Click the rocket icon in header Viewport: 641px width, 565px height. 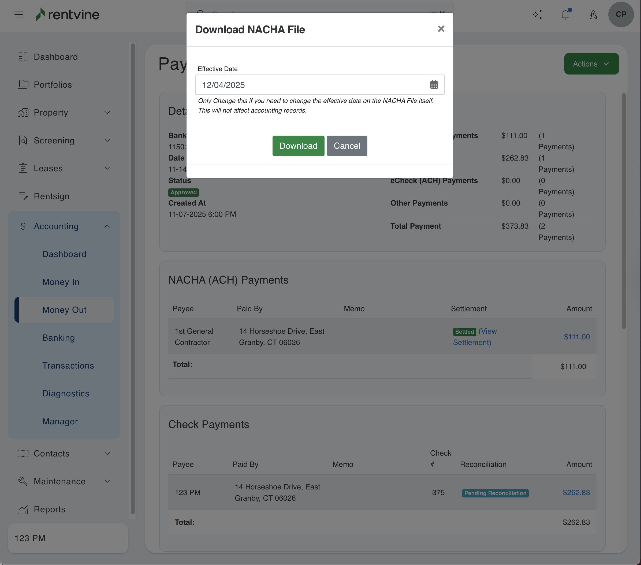click(x=593, y=14)
